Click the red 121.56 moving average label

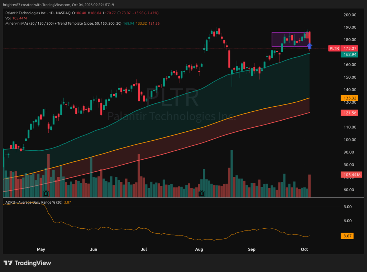(x=349, y=113)
